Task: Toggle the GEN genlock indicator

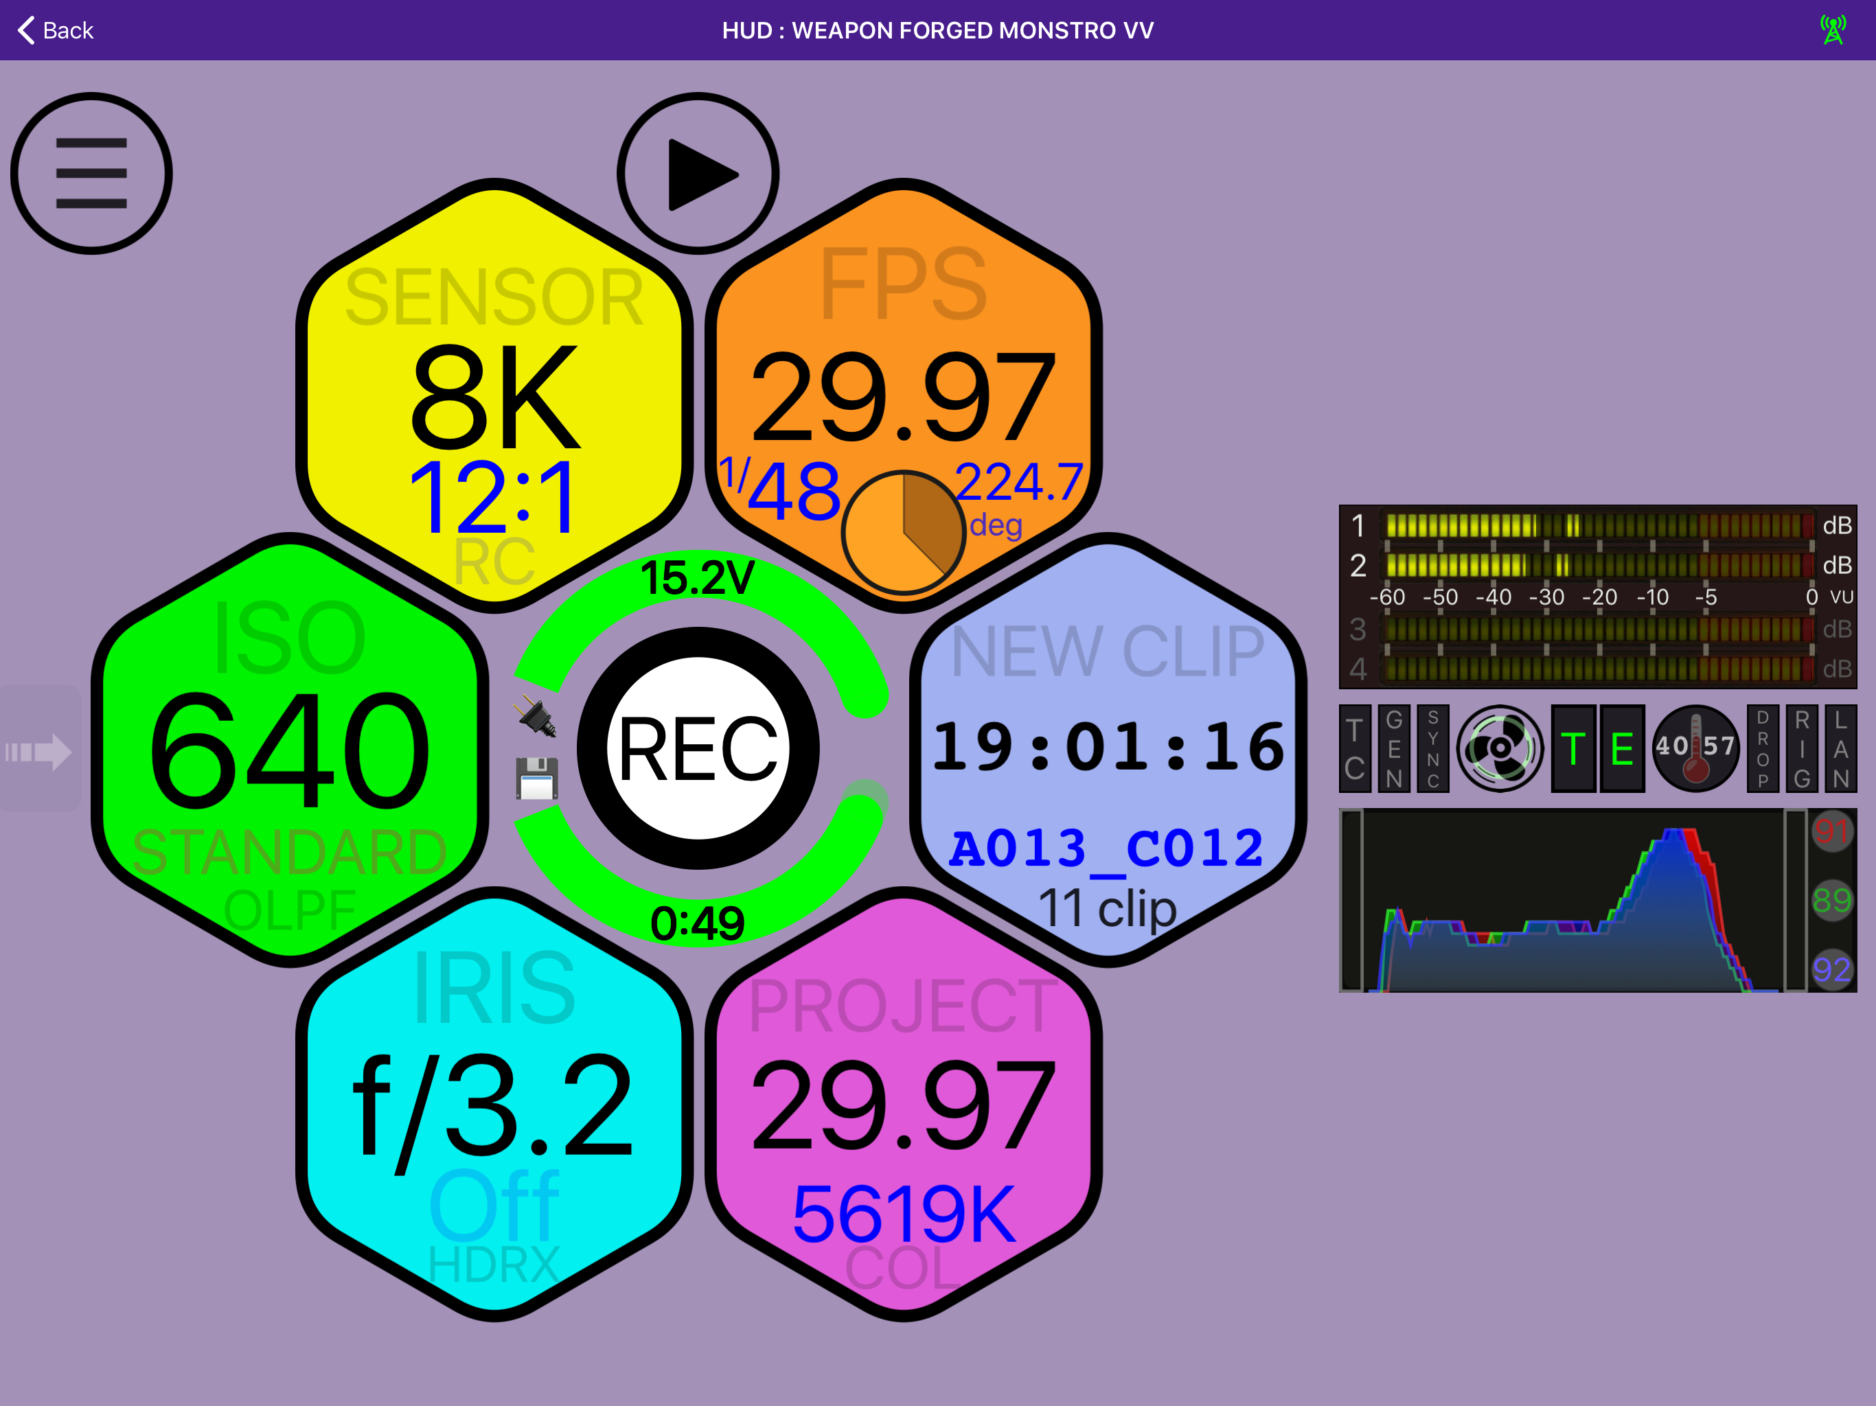Action: (x=1395, y=748)
